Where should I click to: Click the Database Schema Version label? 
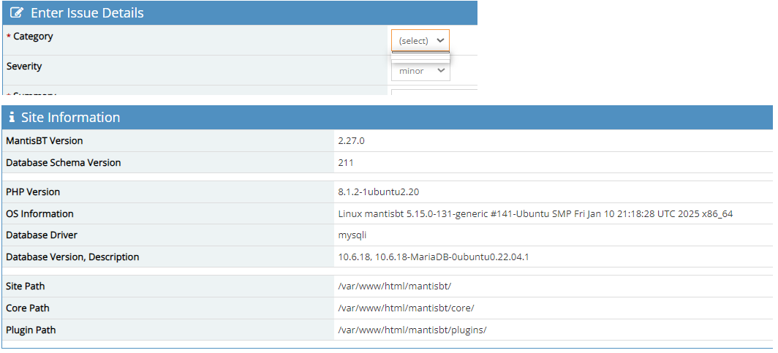(63, 163)
